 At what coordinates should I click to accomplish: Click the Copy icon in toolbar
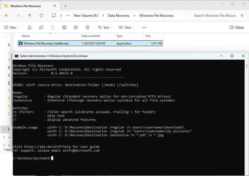41,27
